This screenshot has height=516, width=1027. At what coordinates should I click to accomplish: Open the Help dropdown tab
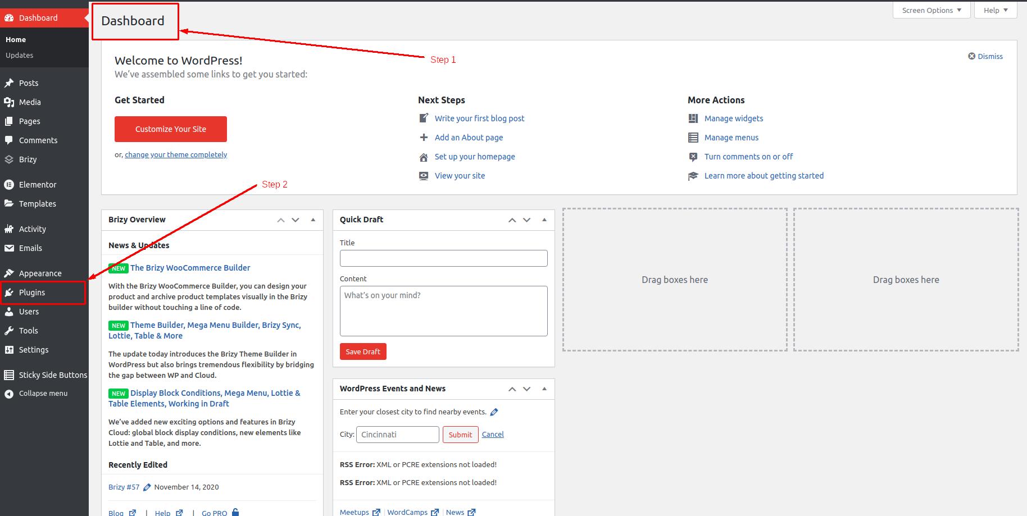coord(996,10)
